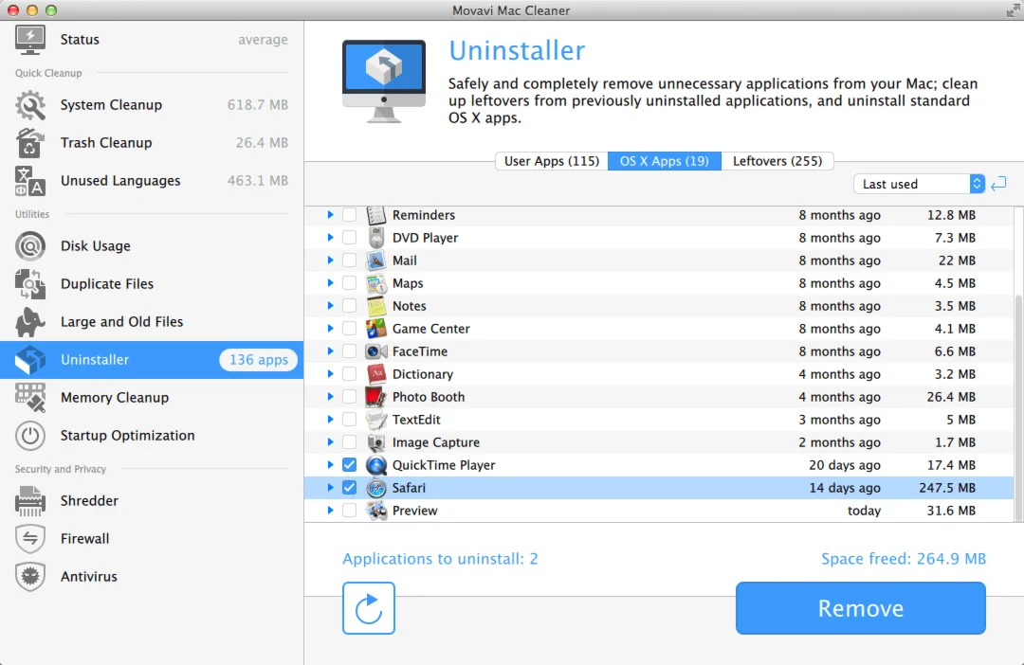Viewport: 1024px width, 665px height.
Task: Check the TextEdit checkbox
Action: coord(349,419)
